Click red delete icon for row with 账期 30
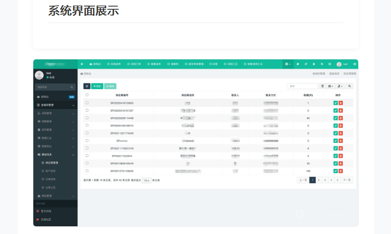 pyautogui.click(x=341, y=163)
